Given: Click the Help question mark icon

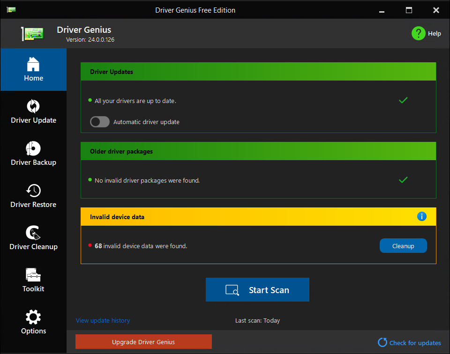Looking at the screenshot, I should [x=419, y=33].
